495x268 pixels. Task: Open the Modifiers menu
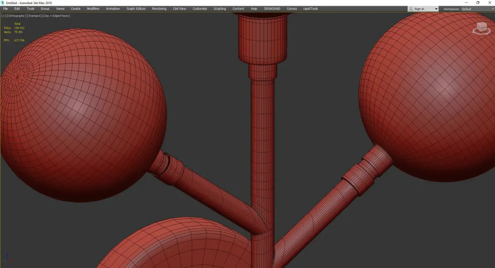(x=93, y=9)
